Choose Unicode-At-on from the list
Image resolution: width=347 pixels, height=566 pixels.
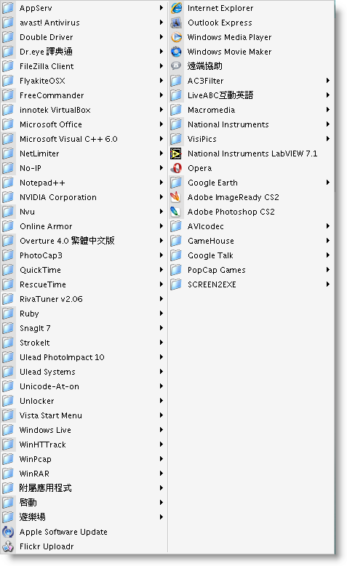(x=84, y=386)
